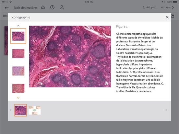
Task: Select the second sidebar thumbnail
Action: click(18, 53)
